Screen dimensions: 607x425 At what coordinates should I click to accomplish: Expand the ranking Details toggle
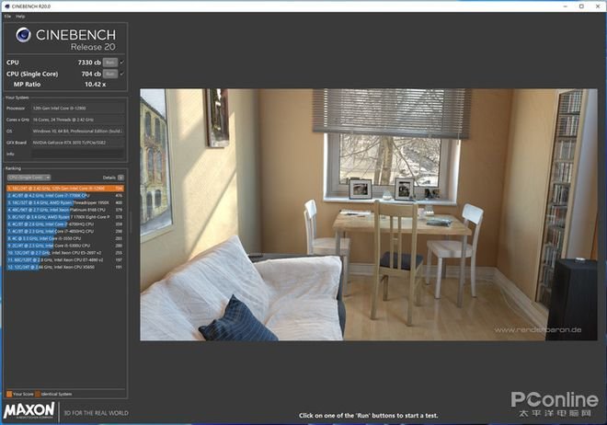pos(121,177)
